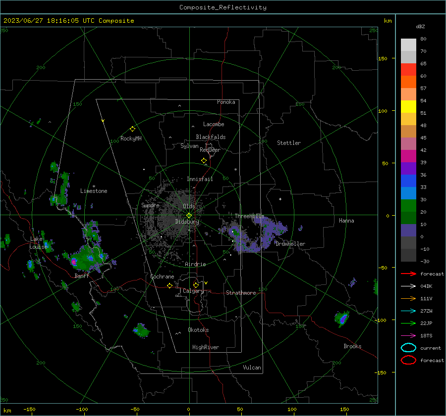Screen dimensions: 446x416
Task: Click the red forecast arrow in legend
Action: (x=408, y=274)
